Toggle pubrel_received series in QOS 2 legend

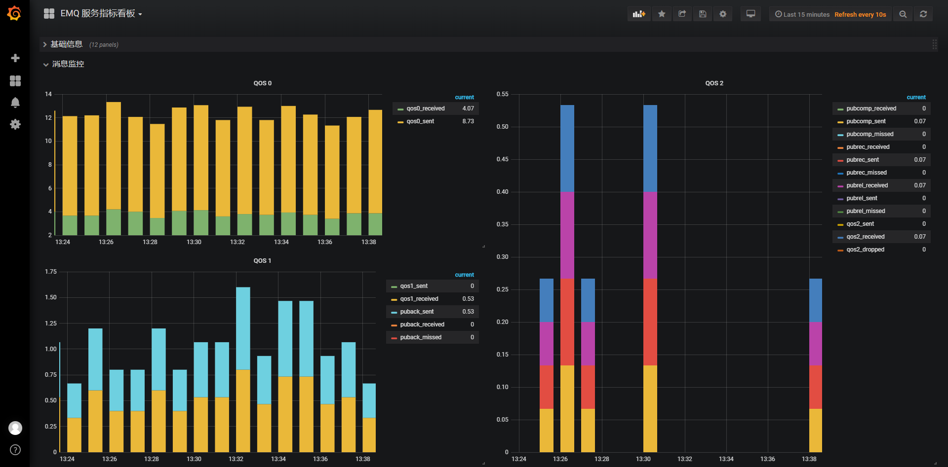click(867, 185)
